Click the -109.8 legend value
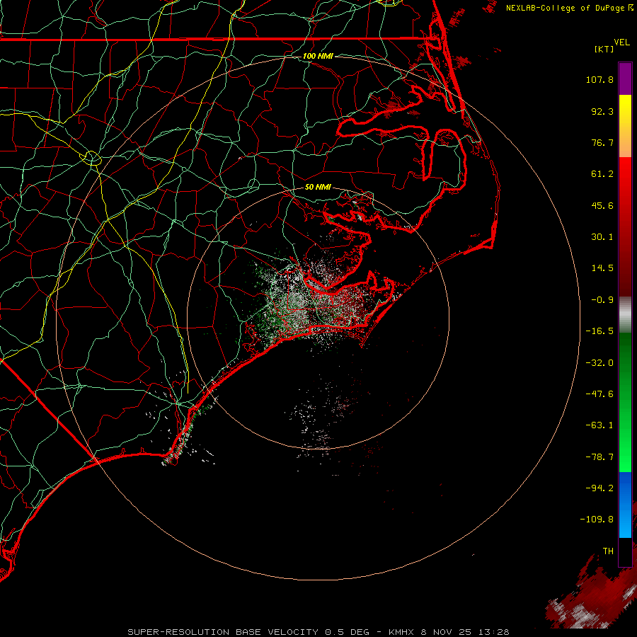 click(597, 520)
